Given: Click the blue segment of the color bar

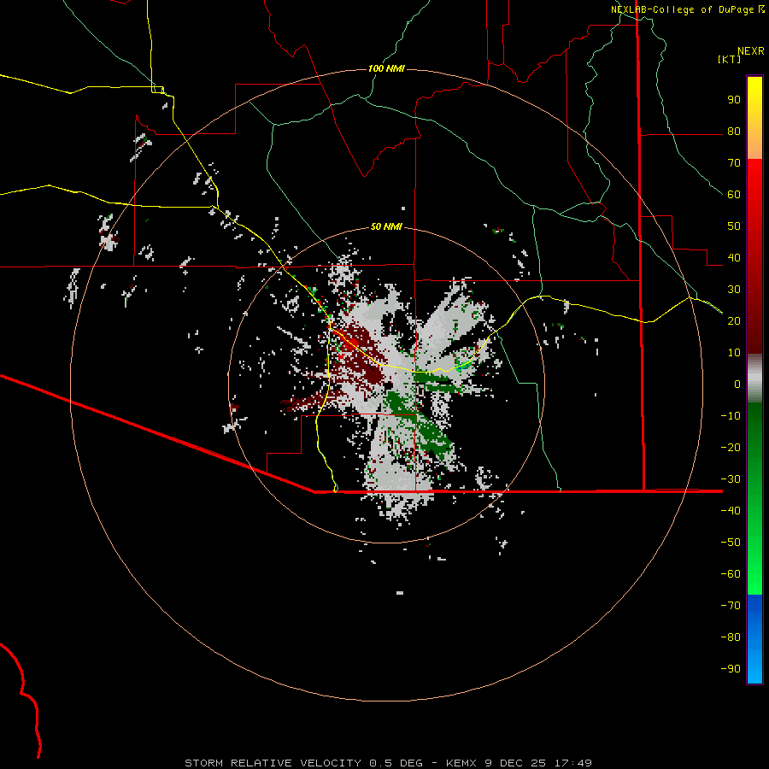Looking at the screenshot, I should point(754,639).
